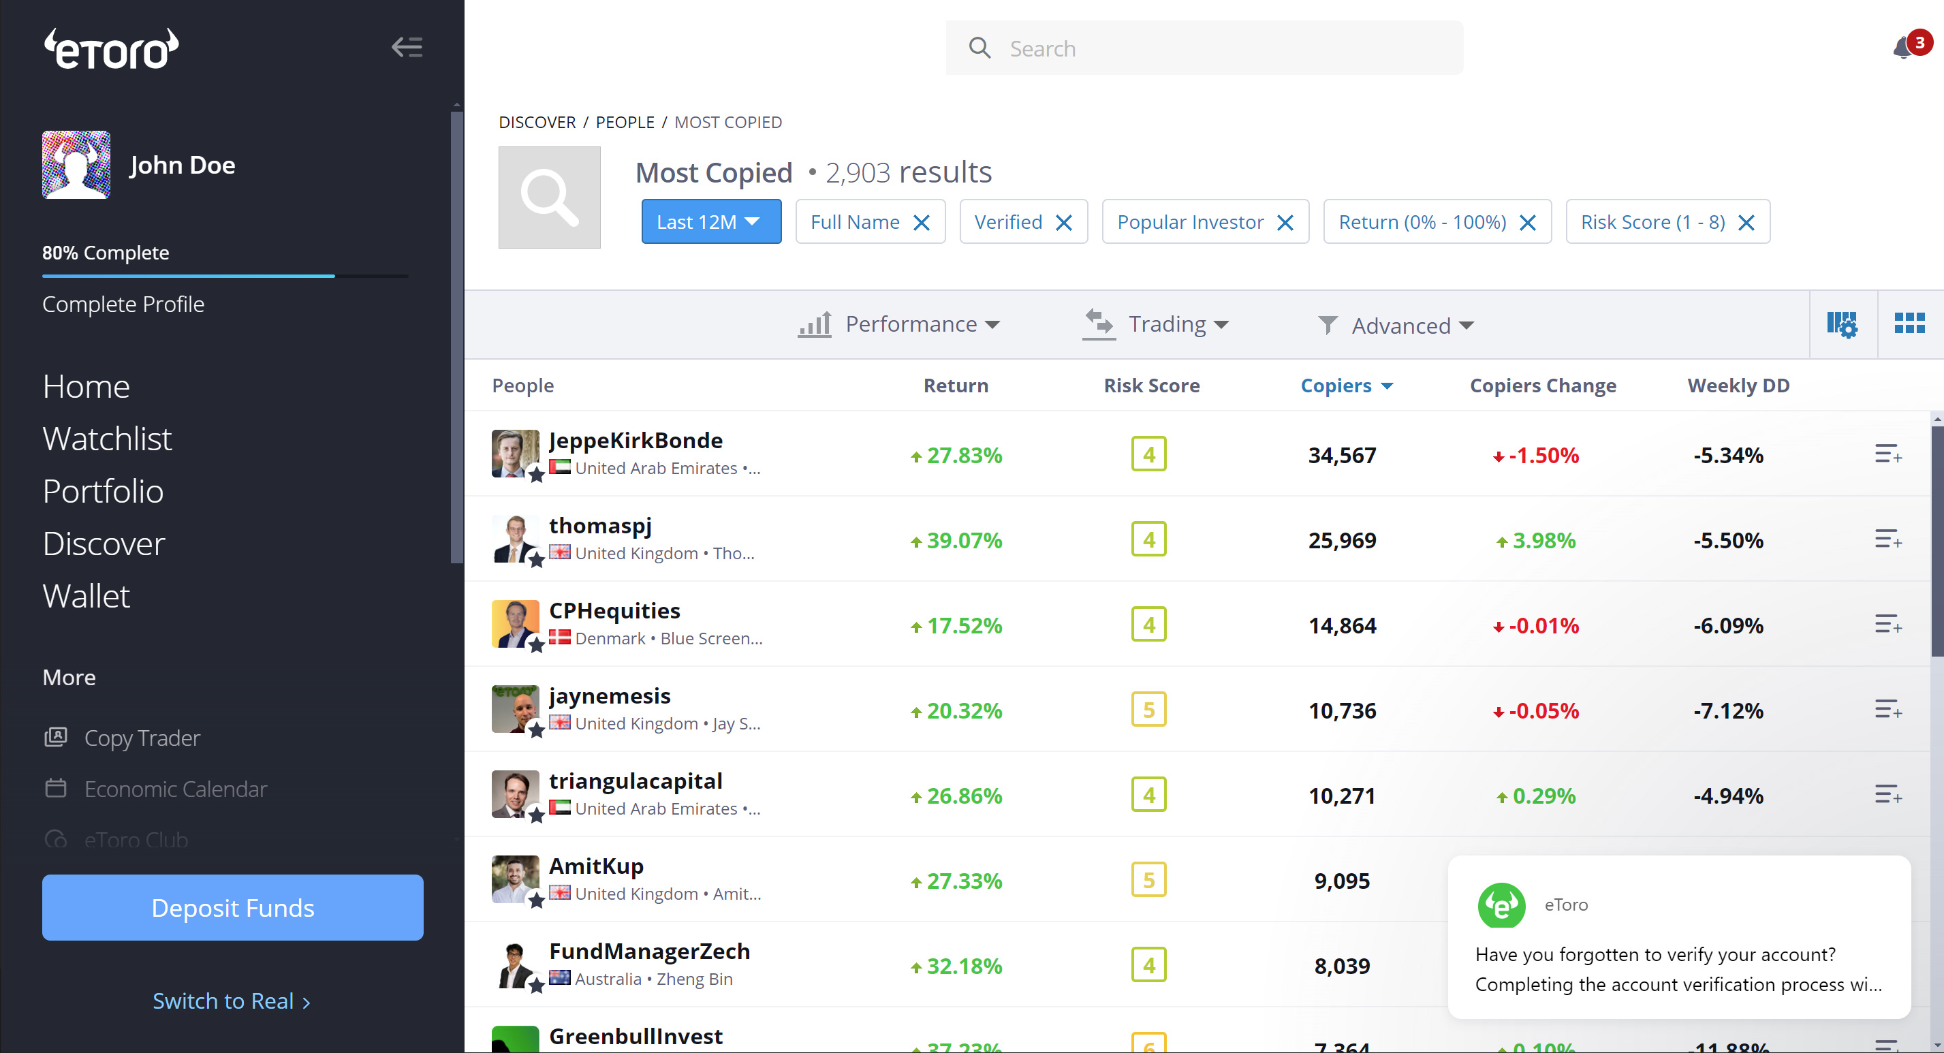Go to Watchlist in sidebar
1944x1053 pixels.
click(107, 439)
